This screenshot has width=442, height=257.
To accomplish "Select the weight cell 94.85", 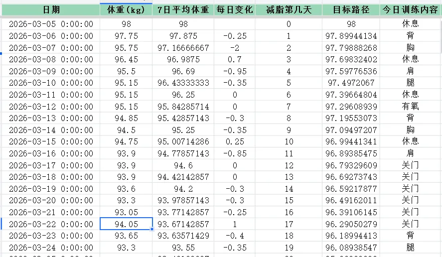I will (x=126, y=118).
